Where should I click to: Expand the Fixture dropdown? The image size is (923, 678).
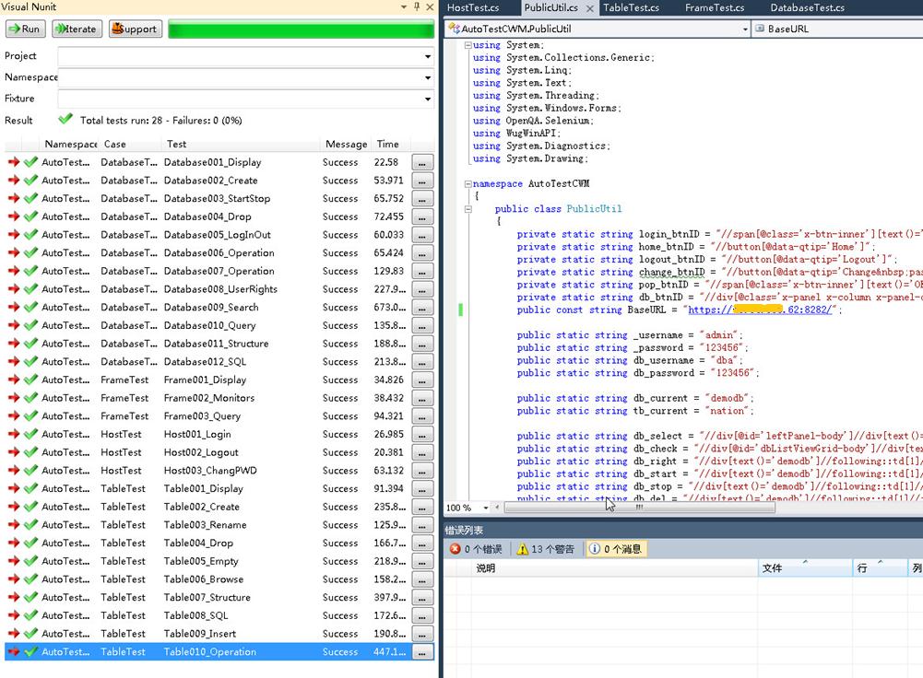[428, 99]
